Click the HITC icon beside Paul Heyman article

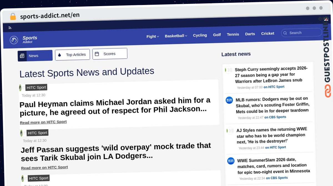pos(20,88)
